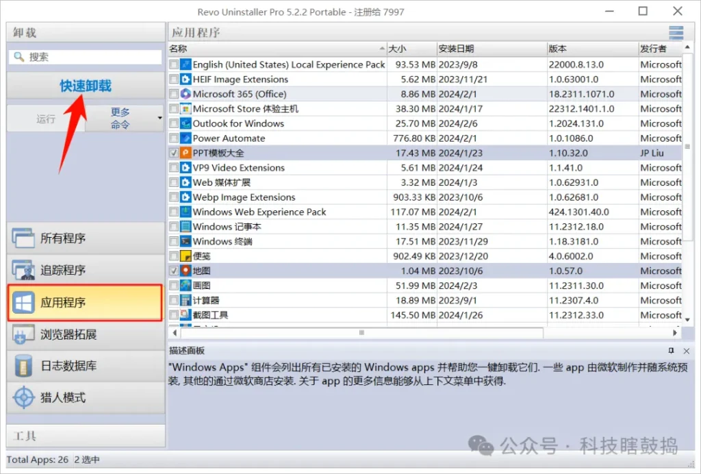Tick the checkbox for Microsoft 365 (Office)
This screenshot has height=474, width=701.
173,94
